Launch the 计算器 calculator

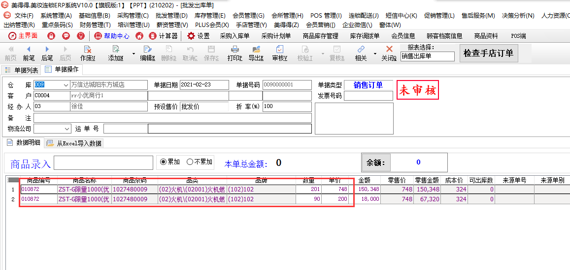pyautogui.click(x=163, y=36)
